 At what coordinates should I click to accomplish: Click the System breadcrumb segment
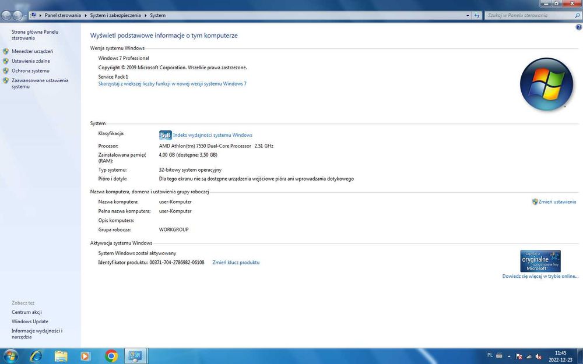(x=157, y=15)
